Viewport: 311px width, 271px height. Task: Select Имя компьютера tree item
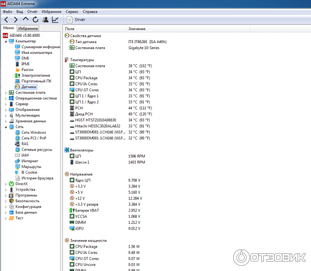(x=34, y=52)
